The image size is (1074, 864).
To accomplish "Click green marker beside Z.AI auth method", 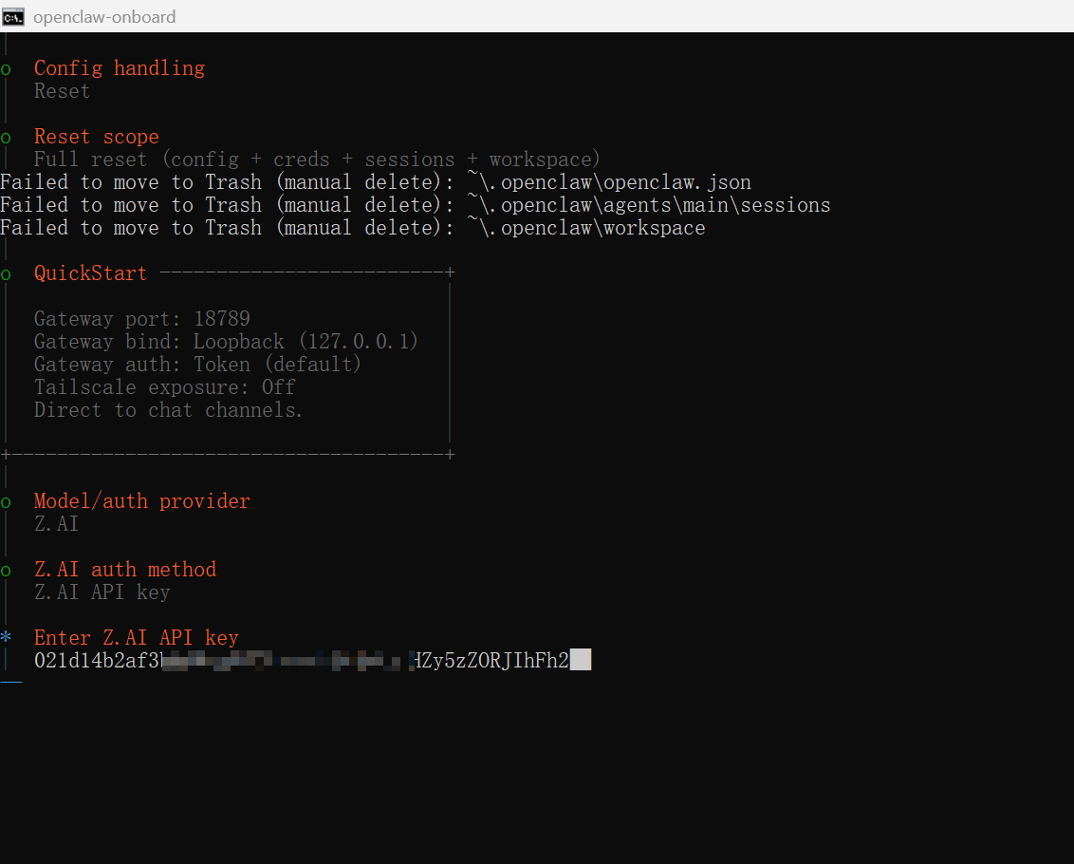I will point(6,571).
